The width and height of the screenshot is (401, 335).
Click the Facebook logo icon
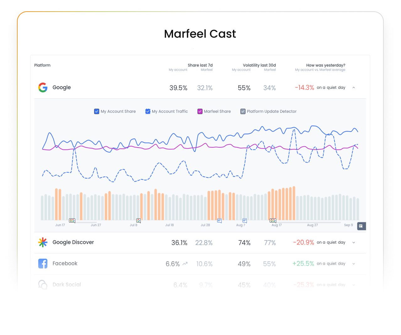pyautogui.click(x=43, y=263)
